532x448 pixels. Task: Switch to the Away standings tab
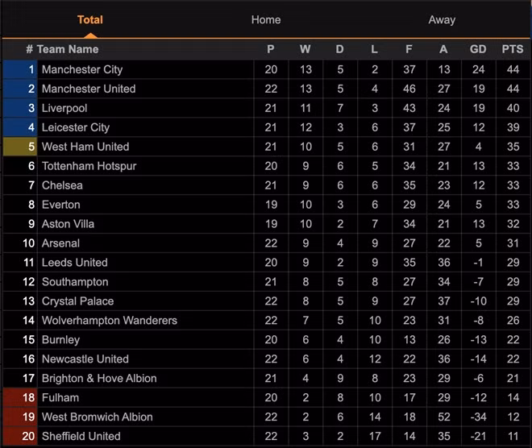442,20
